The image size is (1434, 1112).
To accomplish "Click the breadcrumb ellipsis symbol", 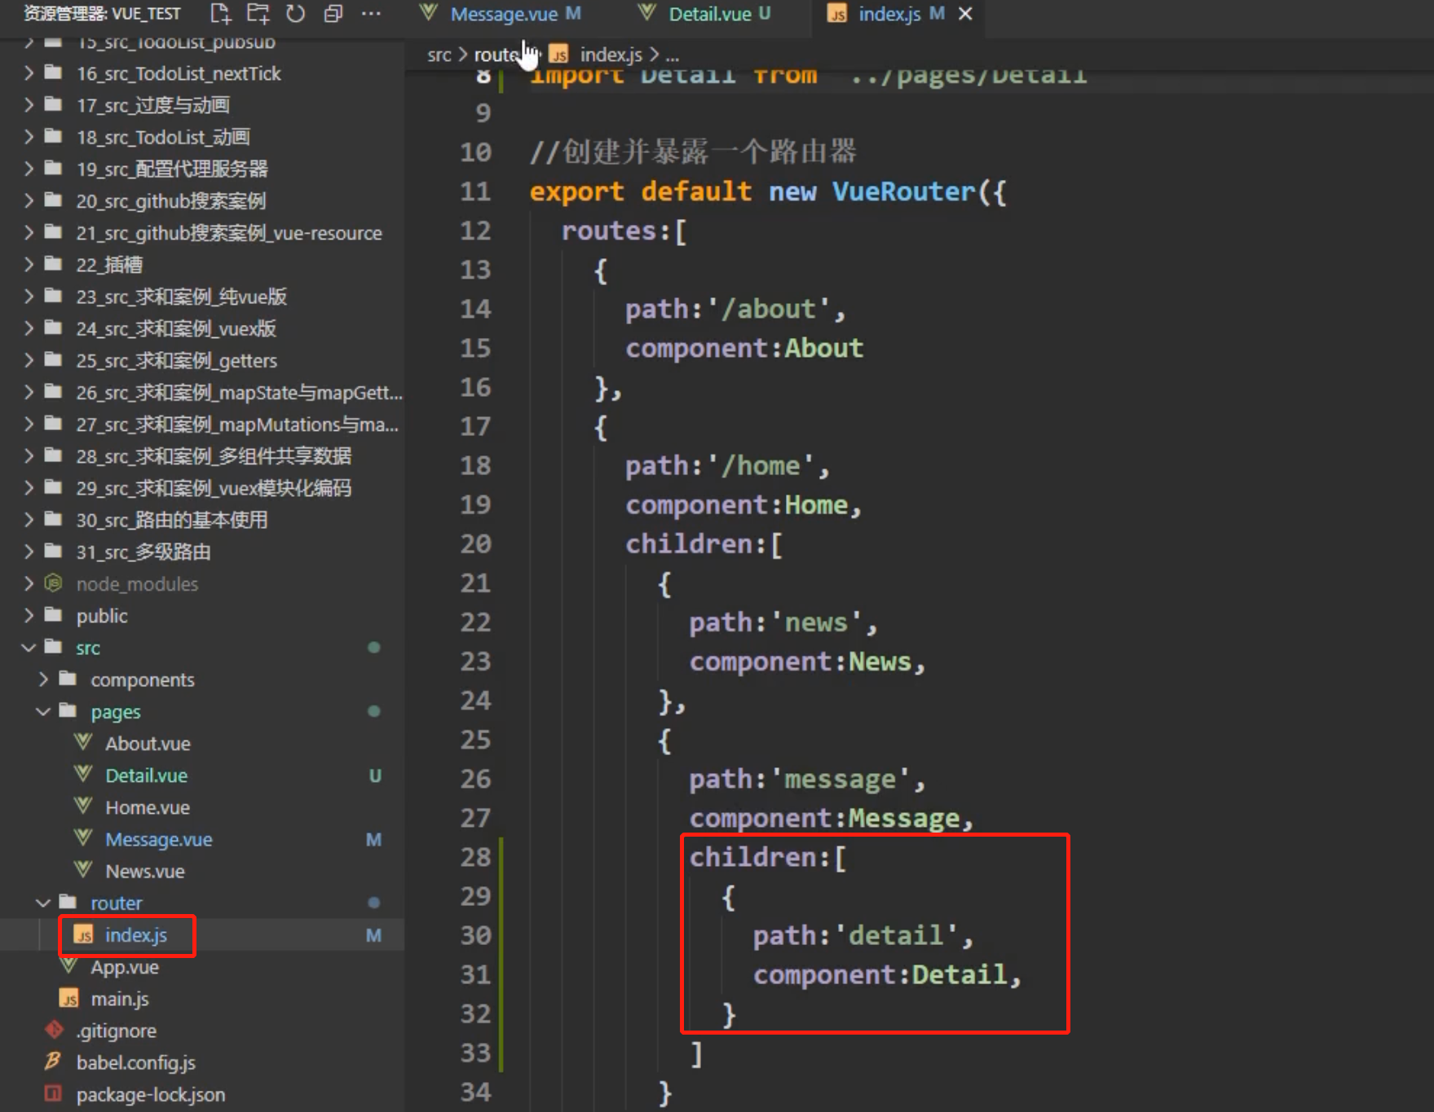I will (672, 56).
